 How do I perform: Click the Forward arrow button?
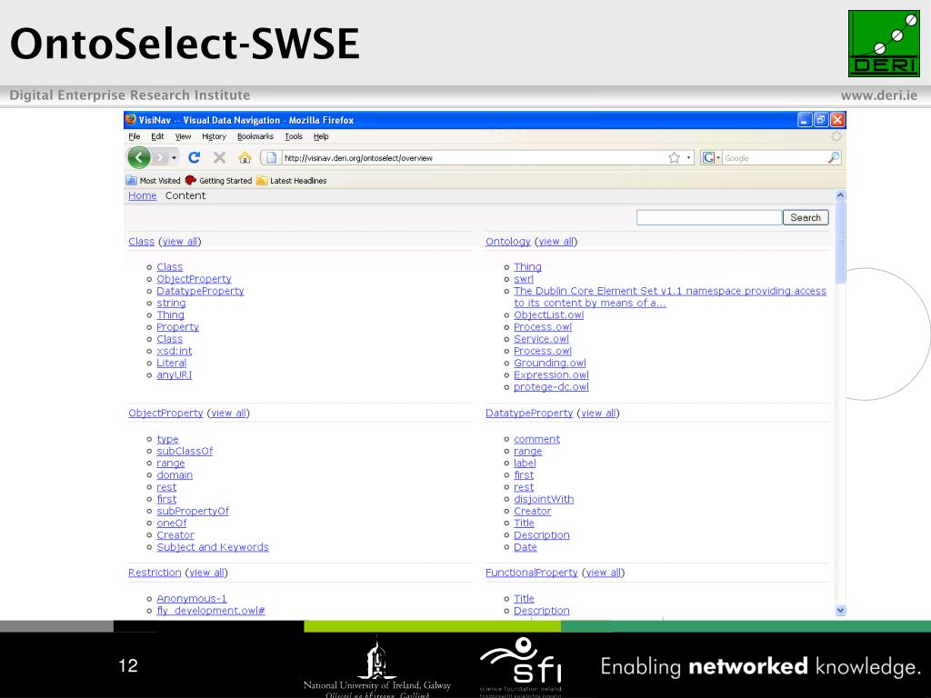pyautogui.click(x=160, y=158)
